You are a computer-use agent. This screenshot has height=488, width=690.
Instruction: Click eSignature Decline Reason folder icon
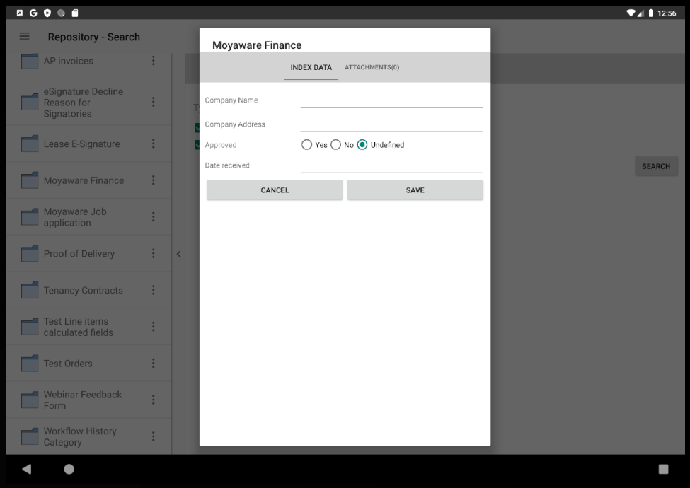(30, 103)
